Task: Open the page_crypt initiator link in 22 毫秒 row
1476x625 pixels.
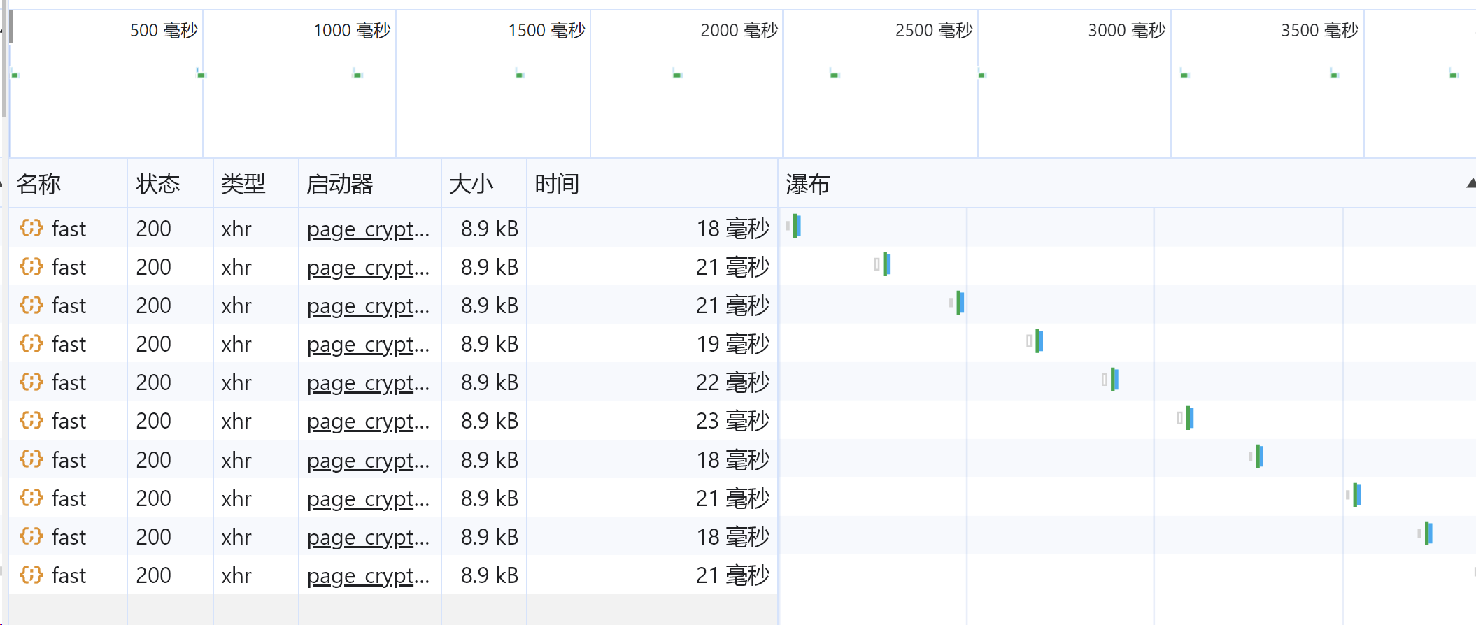Action: pyautogui.click(x=368, y=383)
